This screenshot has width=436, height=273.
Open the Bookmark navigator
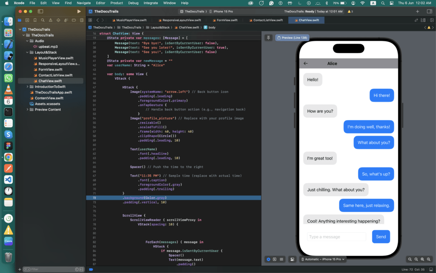(35, 20)
